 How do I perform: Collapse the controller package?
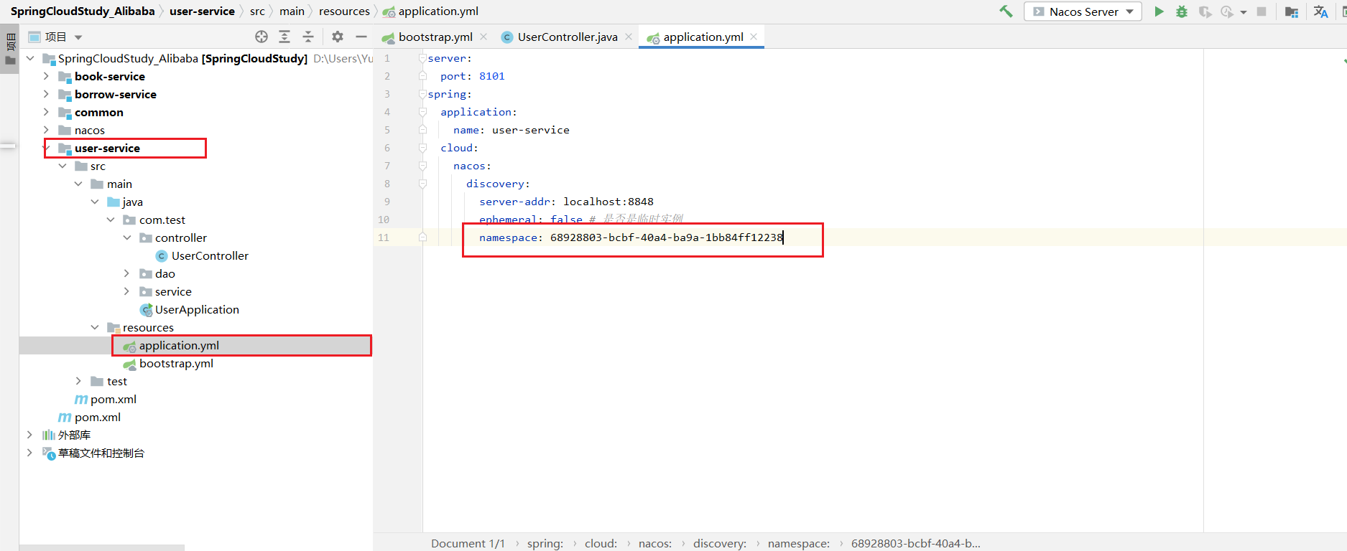tap(127, 237)
